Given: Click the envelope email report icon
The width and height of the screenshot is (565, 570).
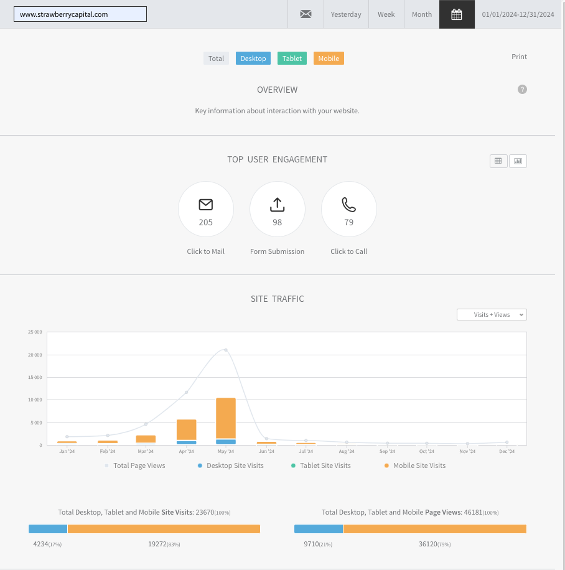Looking at the screenshot, I should 306,14.
